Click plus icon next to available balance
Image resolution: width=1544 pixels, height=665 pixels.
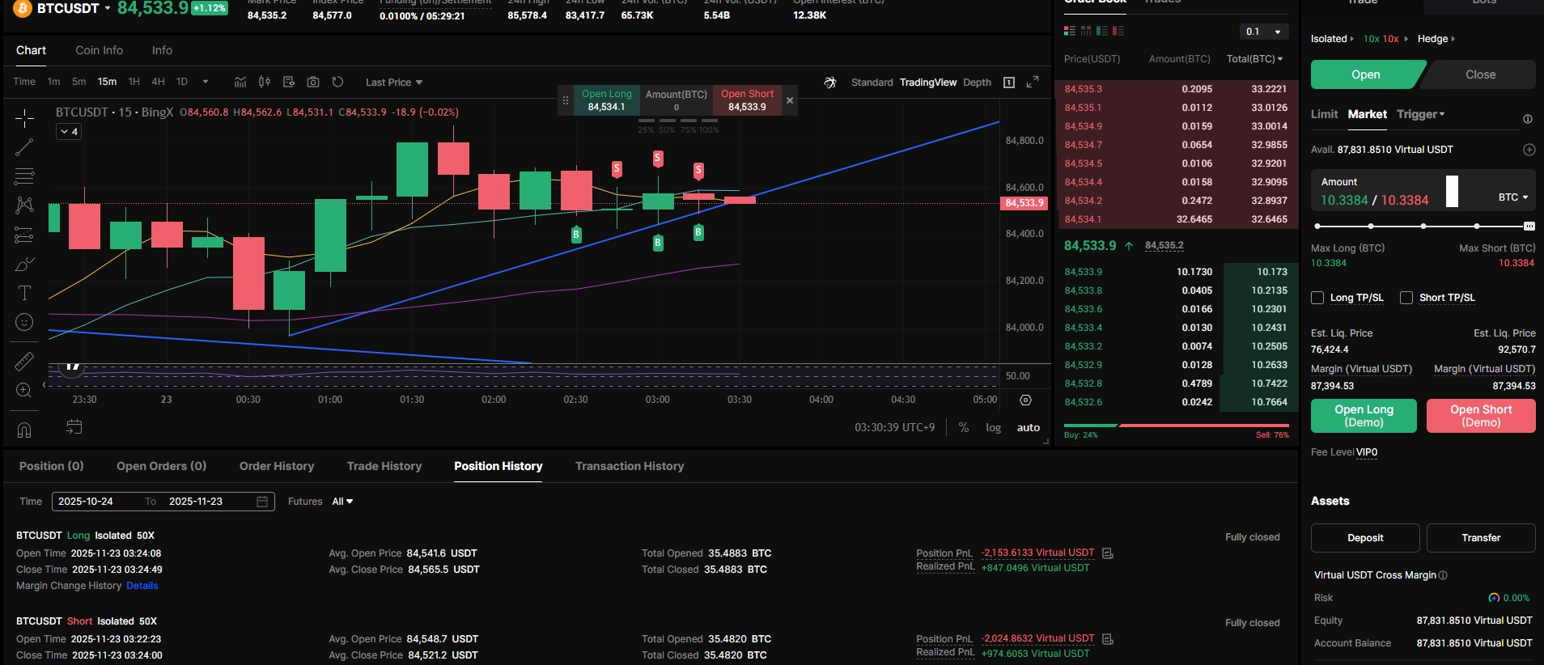click(x=1529, y=150)
